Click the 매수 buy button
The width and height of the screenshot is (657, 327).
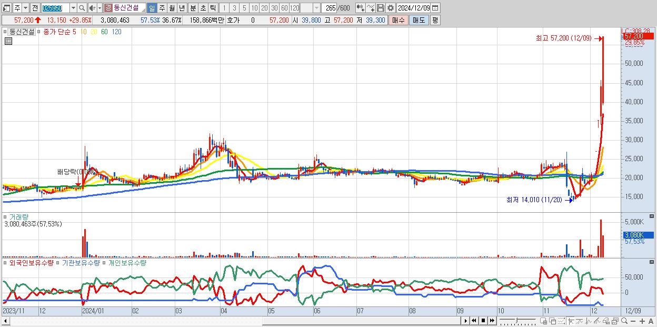click(398, 20)
